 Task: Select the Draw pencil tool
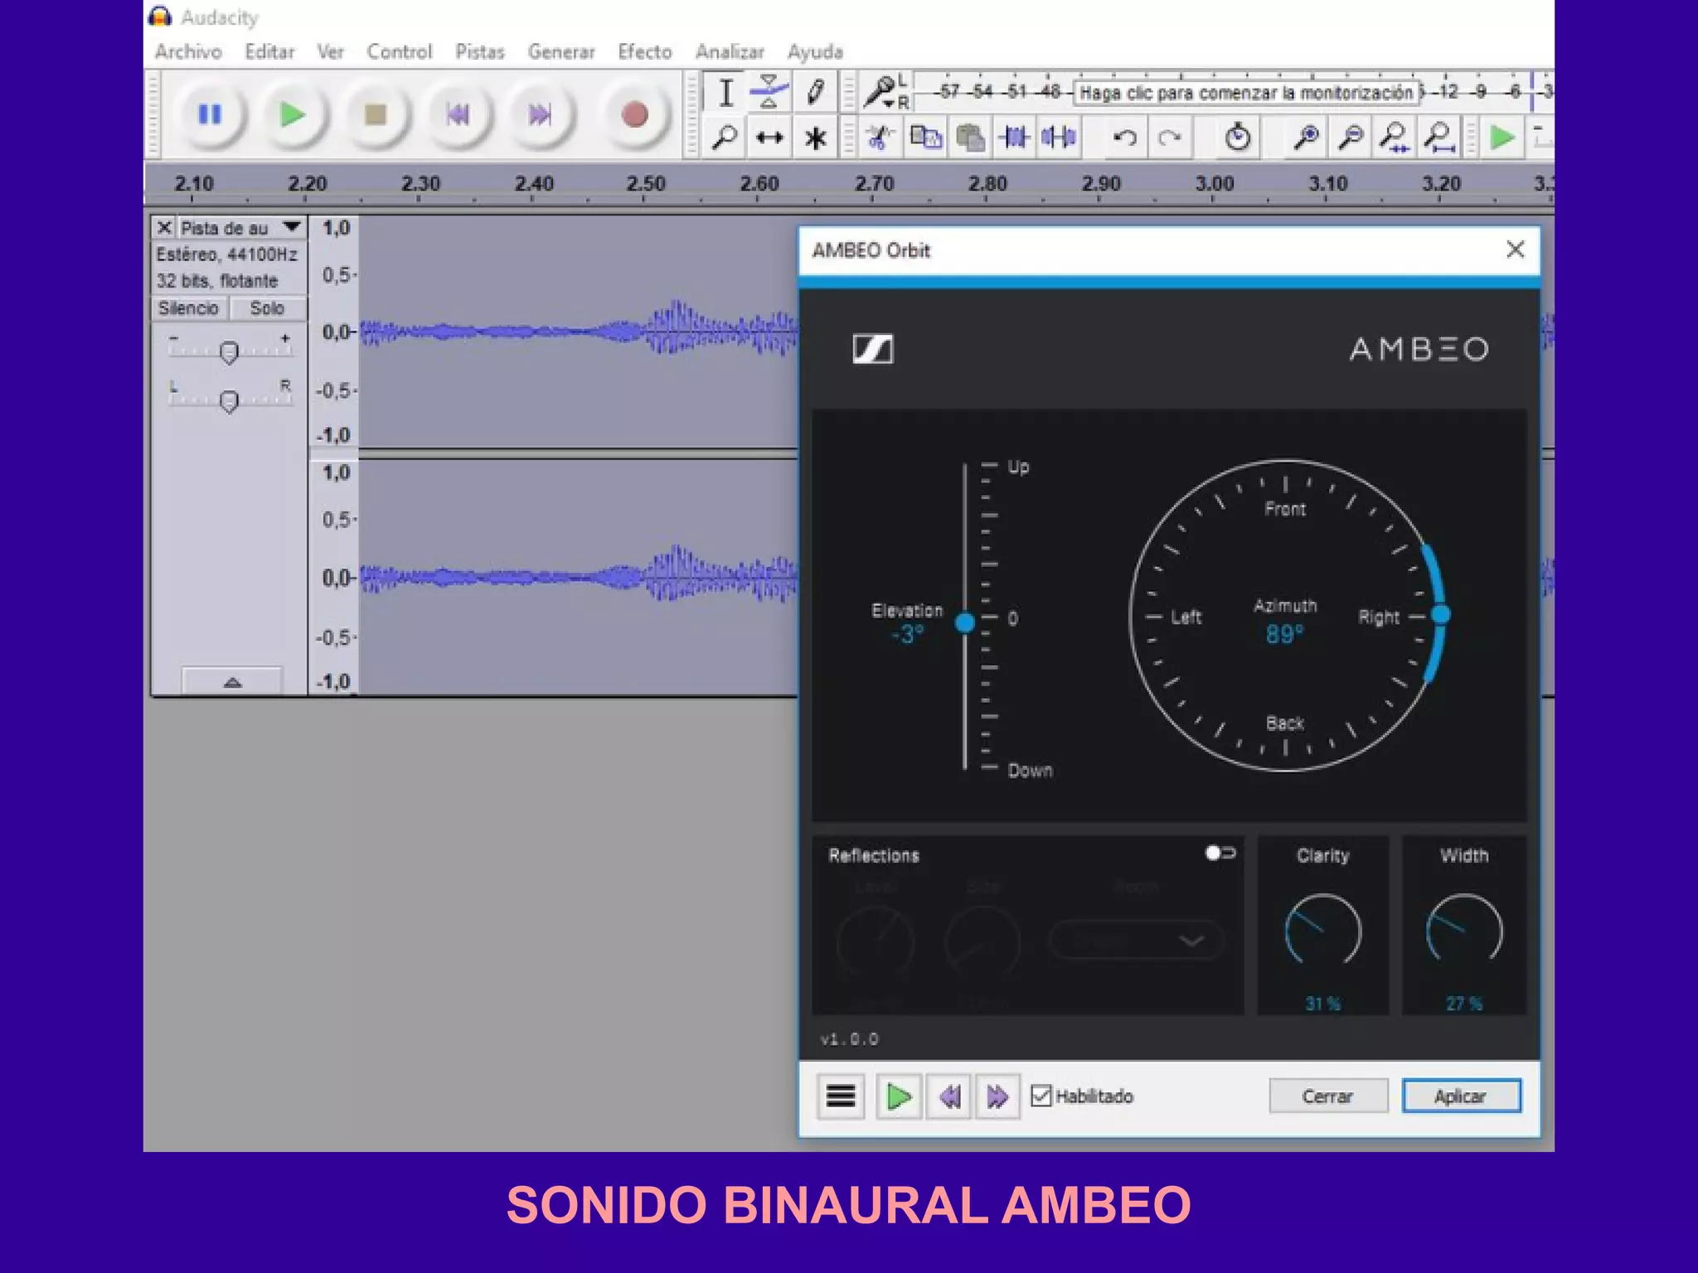[x=815, y=92]
